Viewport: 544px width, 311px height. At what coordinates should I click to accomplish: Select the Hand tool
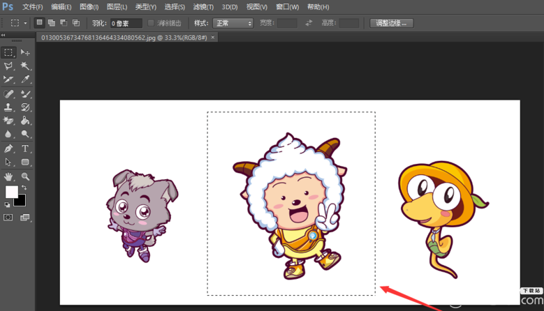pyautogui.click(x=8, y=176)
